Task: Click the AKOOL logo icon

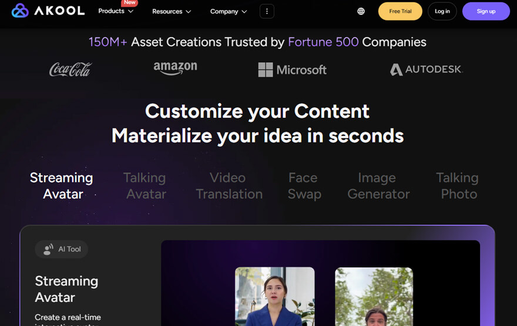Action: (20, 11)
